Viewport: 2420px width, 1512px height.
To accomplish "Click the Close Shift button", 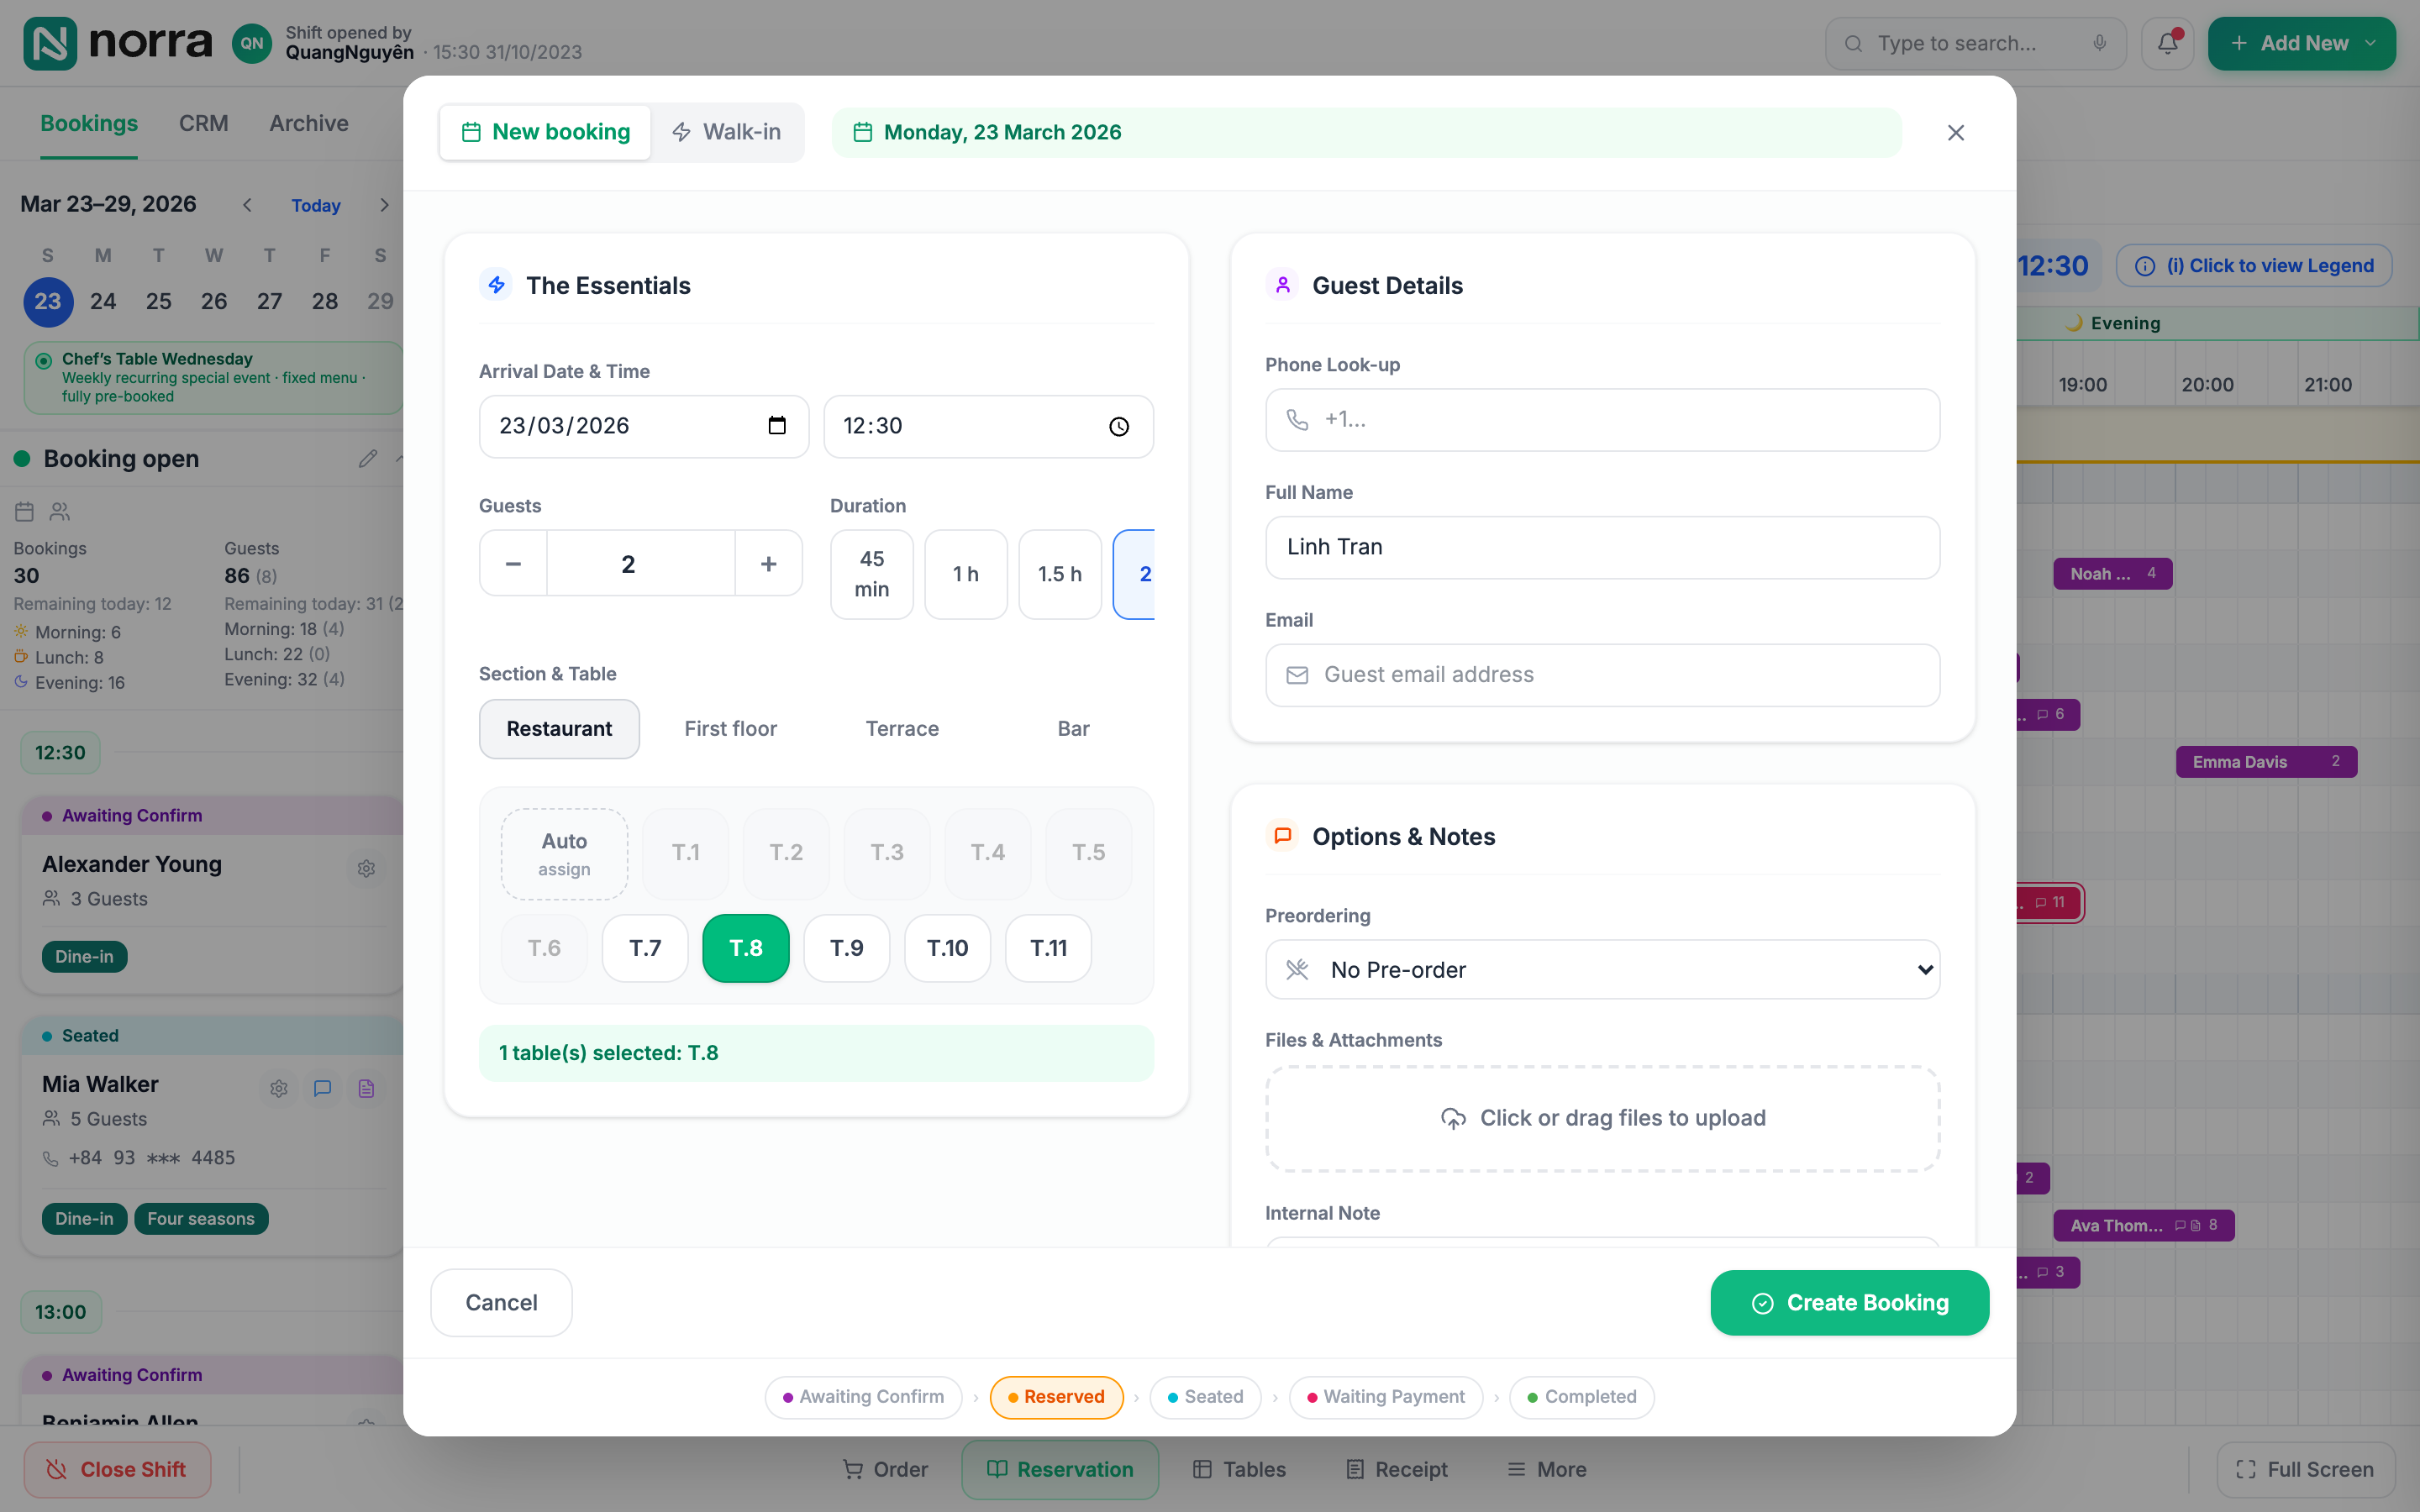I will coord(117,1469).
